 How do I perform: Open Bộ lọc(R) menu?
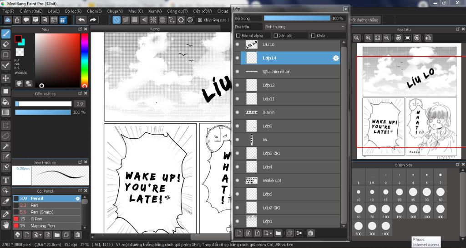(73, 11)
